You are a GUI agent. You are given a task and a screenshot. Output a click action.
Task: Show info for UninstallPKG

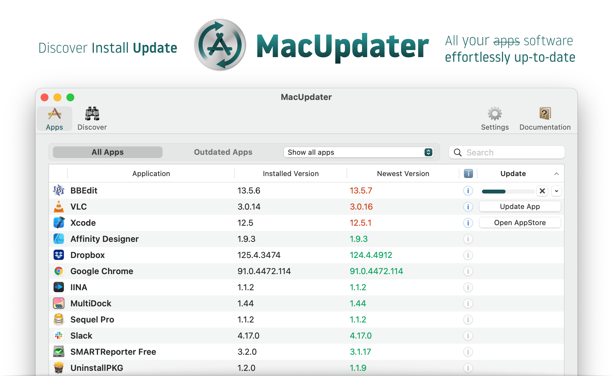[x=468, y=368]
